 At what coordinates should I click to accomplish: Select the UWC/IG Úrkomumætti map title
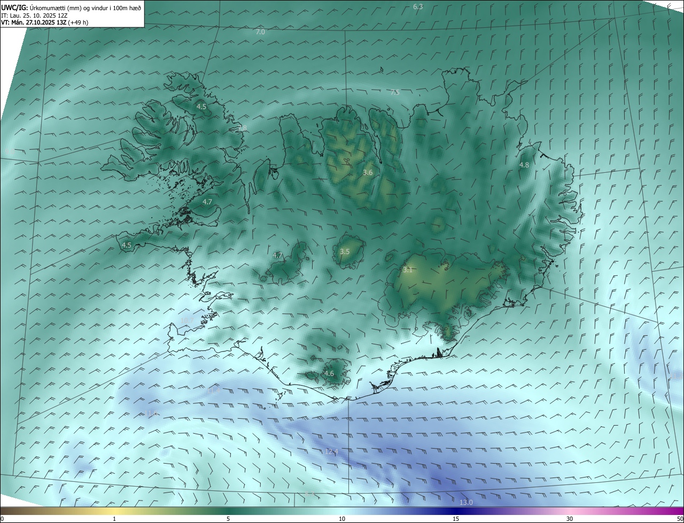click(x=71, y=7)
